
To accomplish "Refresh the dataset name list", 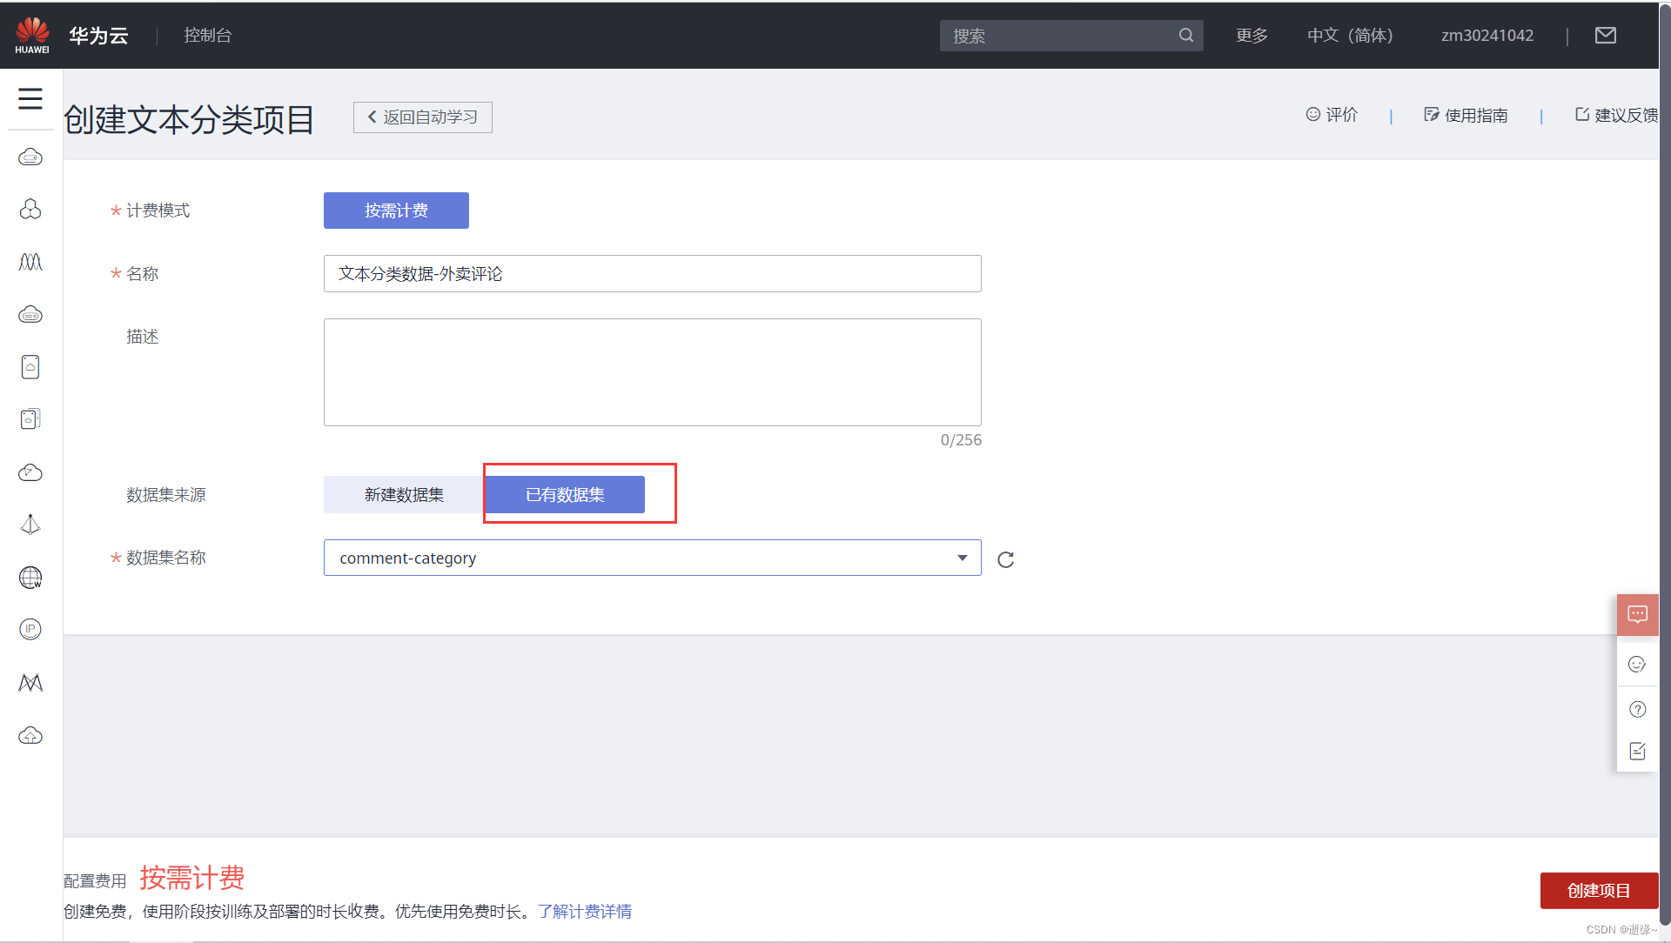I will click(1005, 559).
